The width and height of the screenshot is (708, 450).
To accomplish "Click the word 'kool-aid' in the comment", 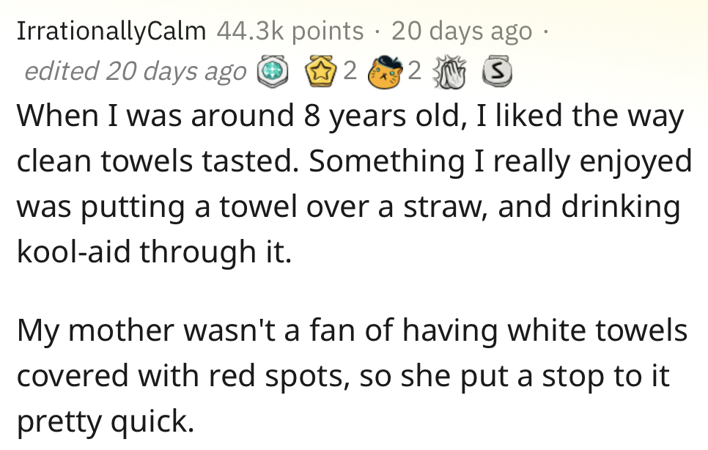I will pyautogui.click(x=73, y=253).
